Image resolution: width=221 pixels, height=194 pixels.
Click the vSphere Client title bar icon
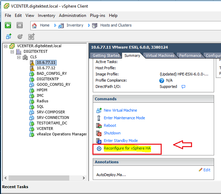tap(7, 6)
